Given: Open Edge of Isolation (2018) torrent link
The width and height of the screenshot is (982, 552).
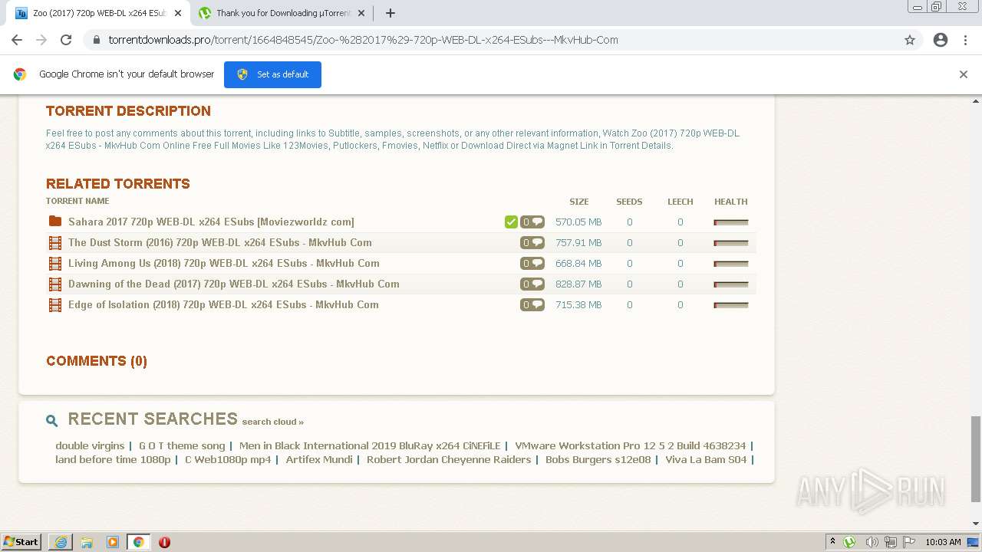Looking at the screenshot, I should tap(223, 304).
